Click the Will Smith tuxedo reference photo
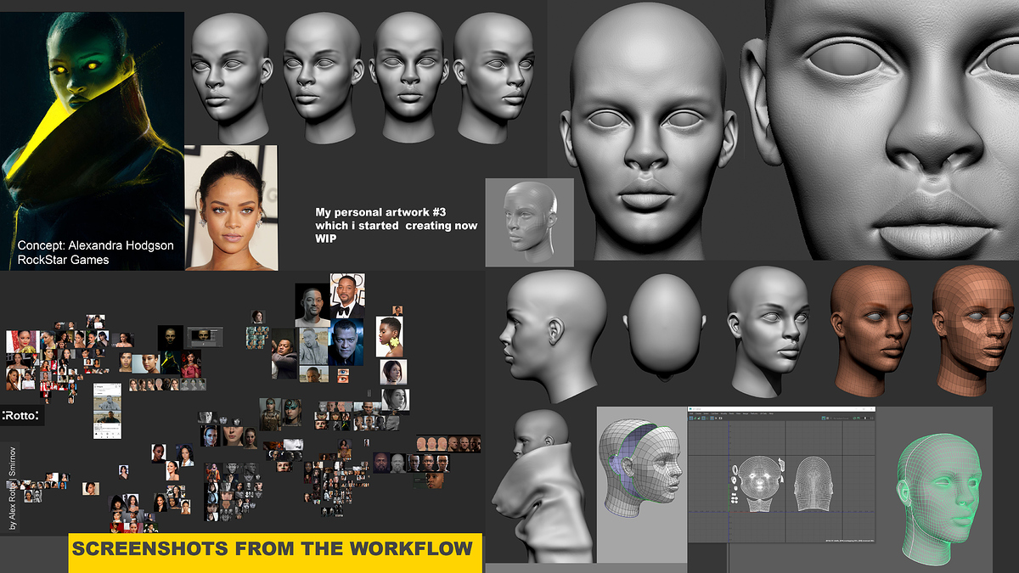 [348, 296]
